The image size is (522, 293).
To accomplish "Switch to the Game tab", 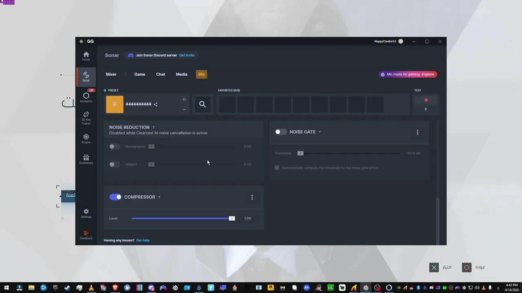I will pos(140,74).
